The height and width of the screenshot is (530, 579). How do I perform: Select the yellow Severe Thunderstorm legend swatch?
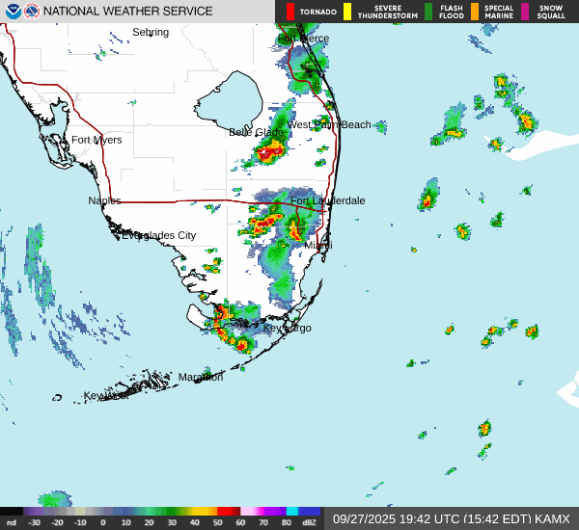[x=347, y=12]
